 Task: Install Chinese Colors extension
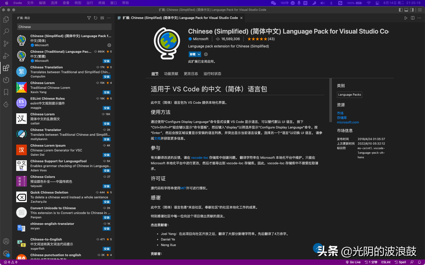pos(107,186)
